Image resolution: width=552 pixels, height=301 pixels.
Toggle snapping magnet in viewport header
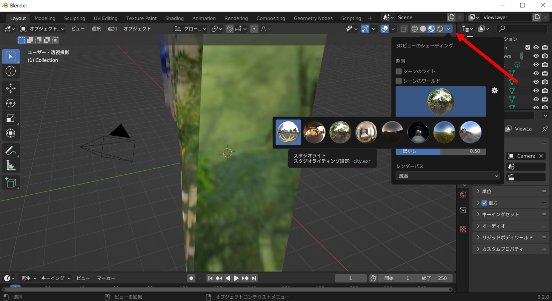coord(229,29)
